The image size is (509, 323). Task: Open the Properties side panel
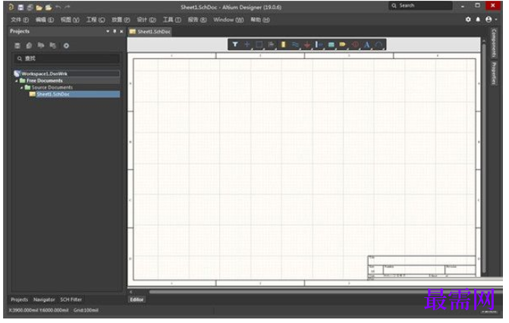pyautogui.click(x=494, y=74)
